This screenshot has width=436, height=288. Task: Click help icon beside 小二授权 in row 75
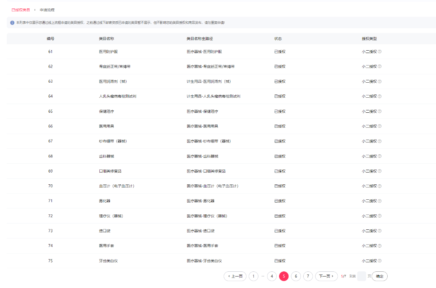(x=380, y=261)
